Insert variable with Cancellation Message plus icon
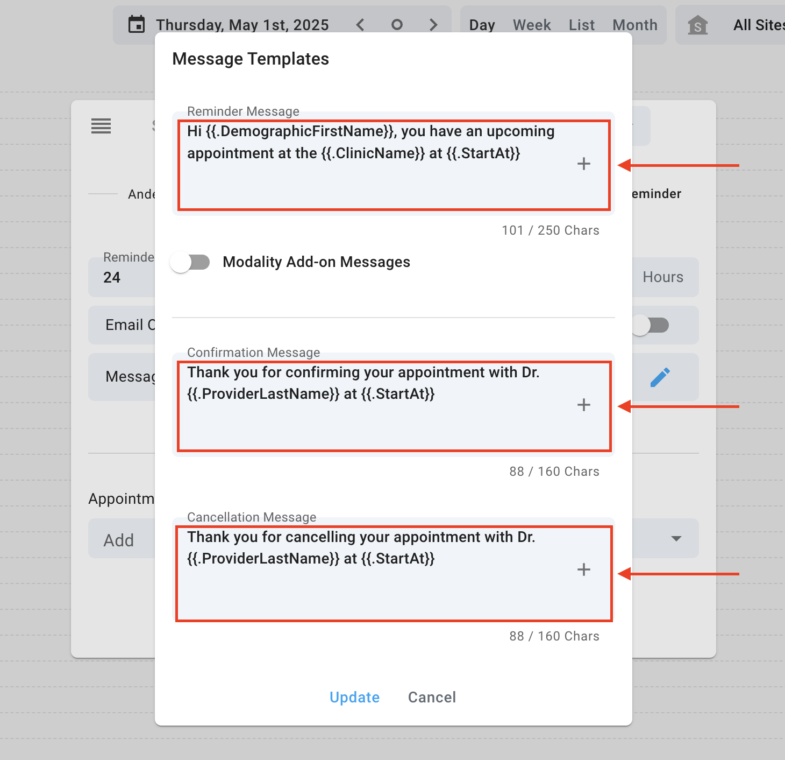Viewport: 785px width, 760px height. coord(584,570)
